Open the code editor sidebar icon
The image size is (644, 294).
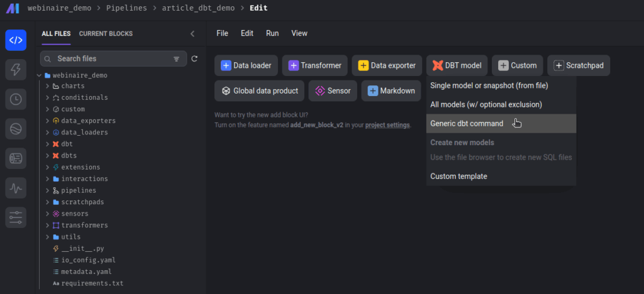tap(16, 40)
